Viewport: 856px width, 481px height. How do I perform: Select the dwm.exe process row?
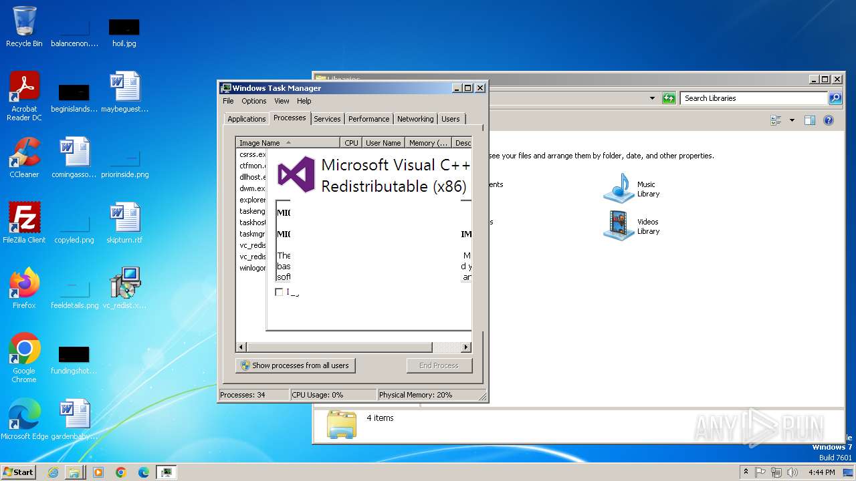[252, 188]
